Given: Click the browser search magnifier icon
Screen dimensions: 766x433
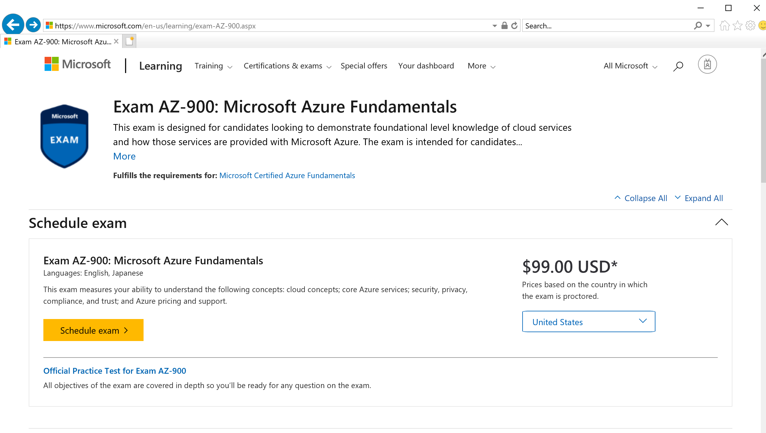Looking at the screenshot, I should (698, 26).
